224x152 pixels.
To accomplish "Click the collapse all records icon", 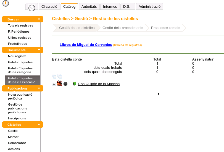I will [x=60, y=77].
